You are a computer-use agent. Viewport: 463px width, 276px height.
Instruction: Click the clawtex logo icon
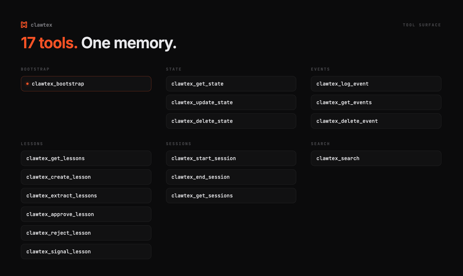tap(24, 25)
